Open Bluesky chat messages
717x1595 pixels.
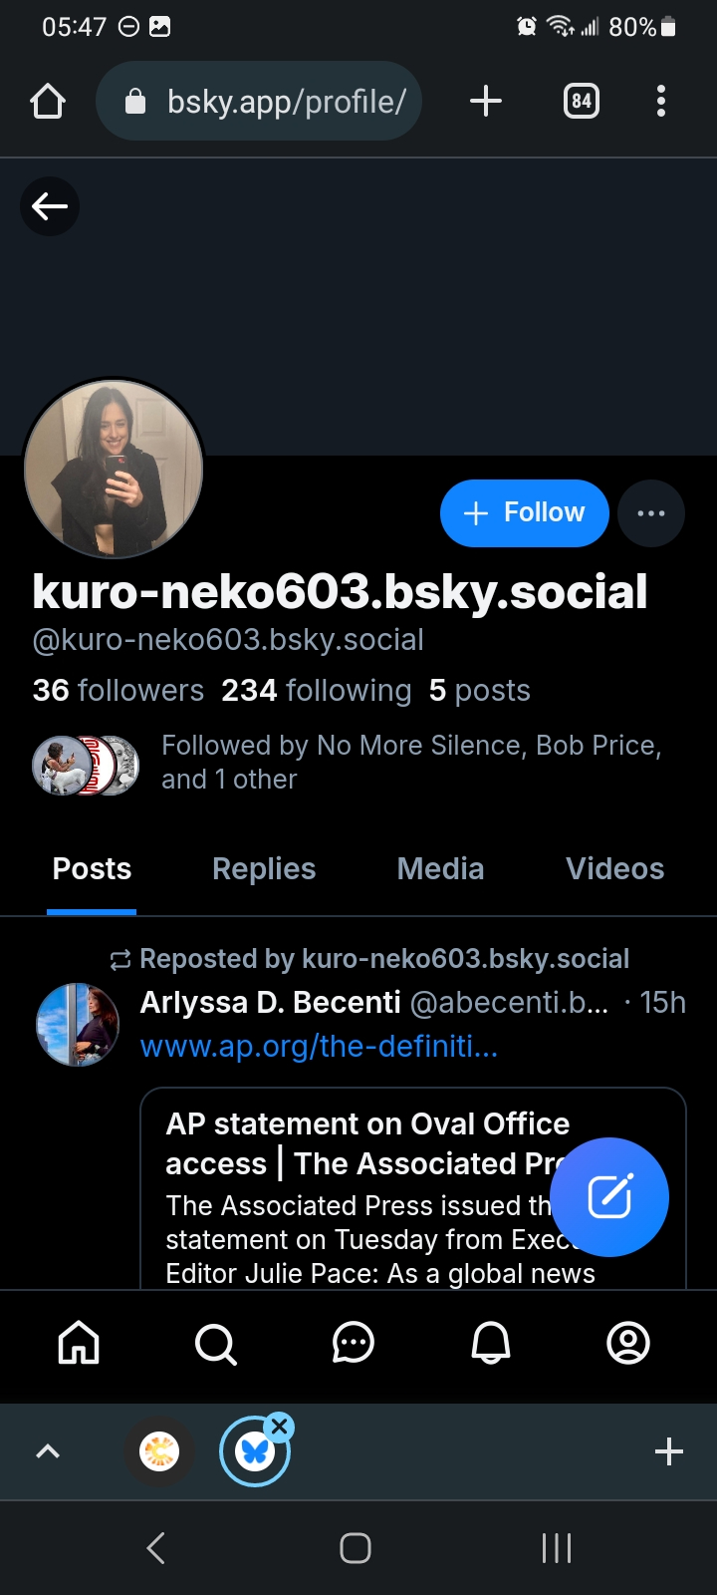353,1343
